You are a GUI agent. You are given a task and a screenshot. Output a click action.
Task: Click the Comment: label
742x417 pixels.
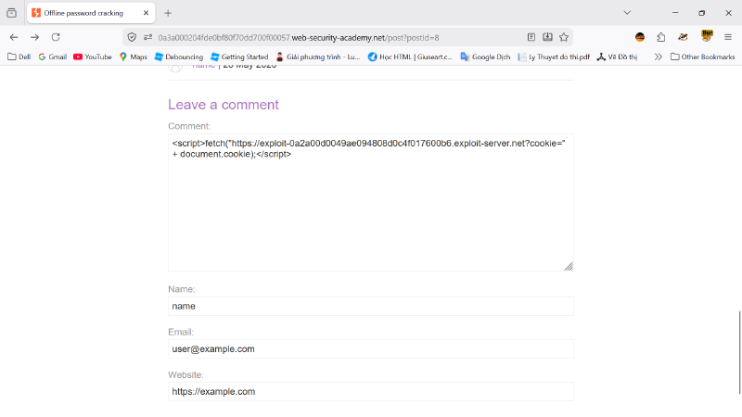pos(189,126)
